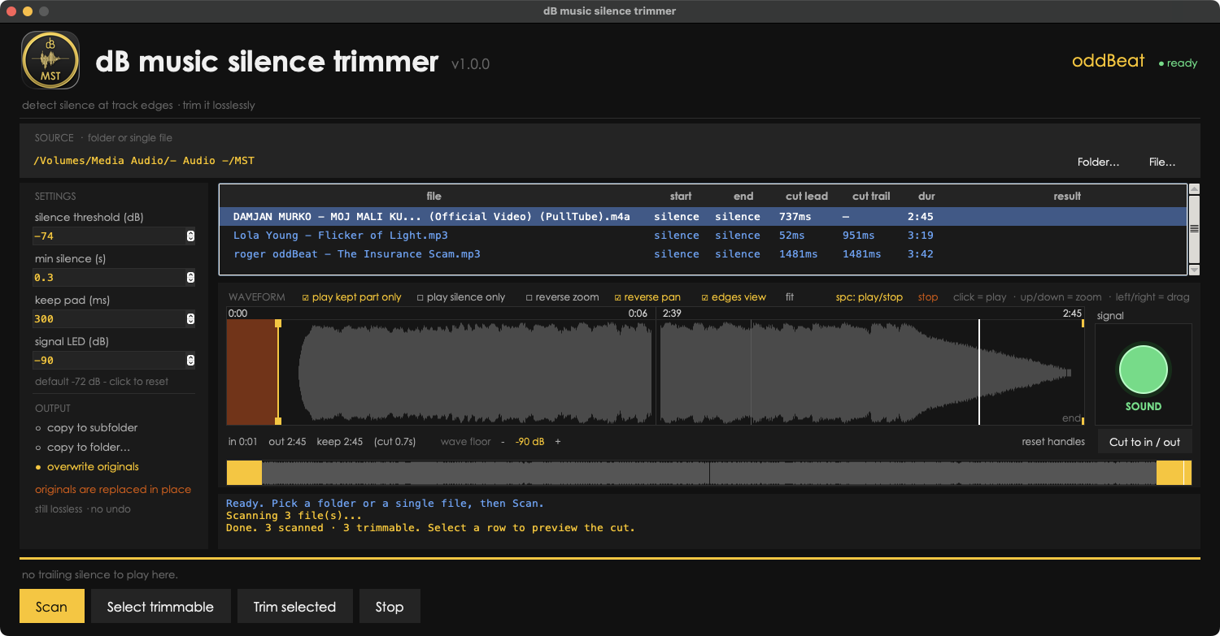Click the MST app logo icon
This screenshot has width=1220, height=636.
[x=50, y=60]
